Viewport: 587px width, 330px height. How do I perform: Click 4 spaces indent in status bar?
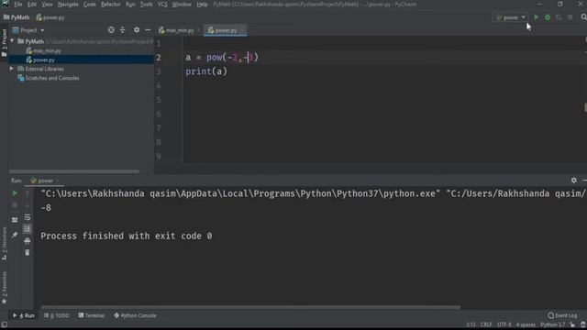(x=526, y=324)
